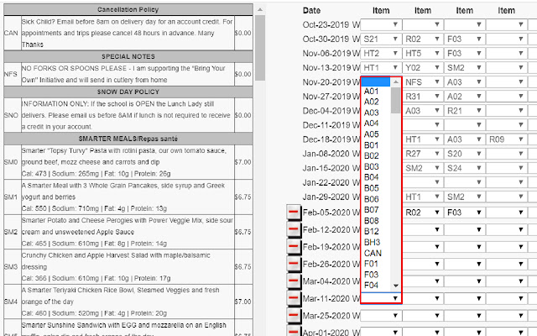Open the S21 dropdown on Oct-30-2019 row
The height and width of the screenshot is (336, 537).
tap(380, 39)
